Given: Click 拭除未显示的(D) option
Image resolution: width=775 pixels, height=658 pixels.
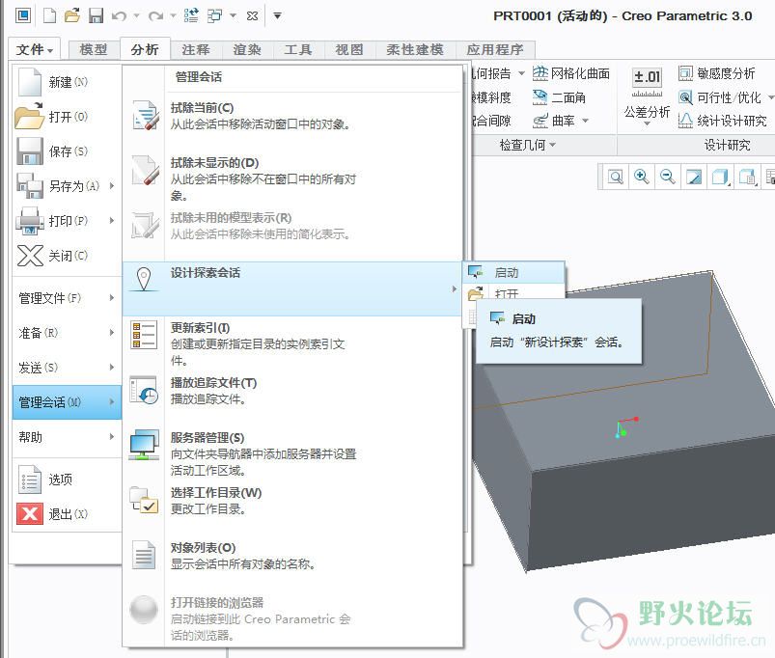Looking at the screenshot, I should [x=291, y=178].
